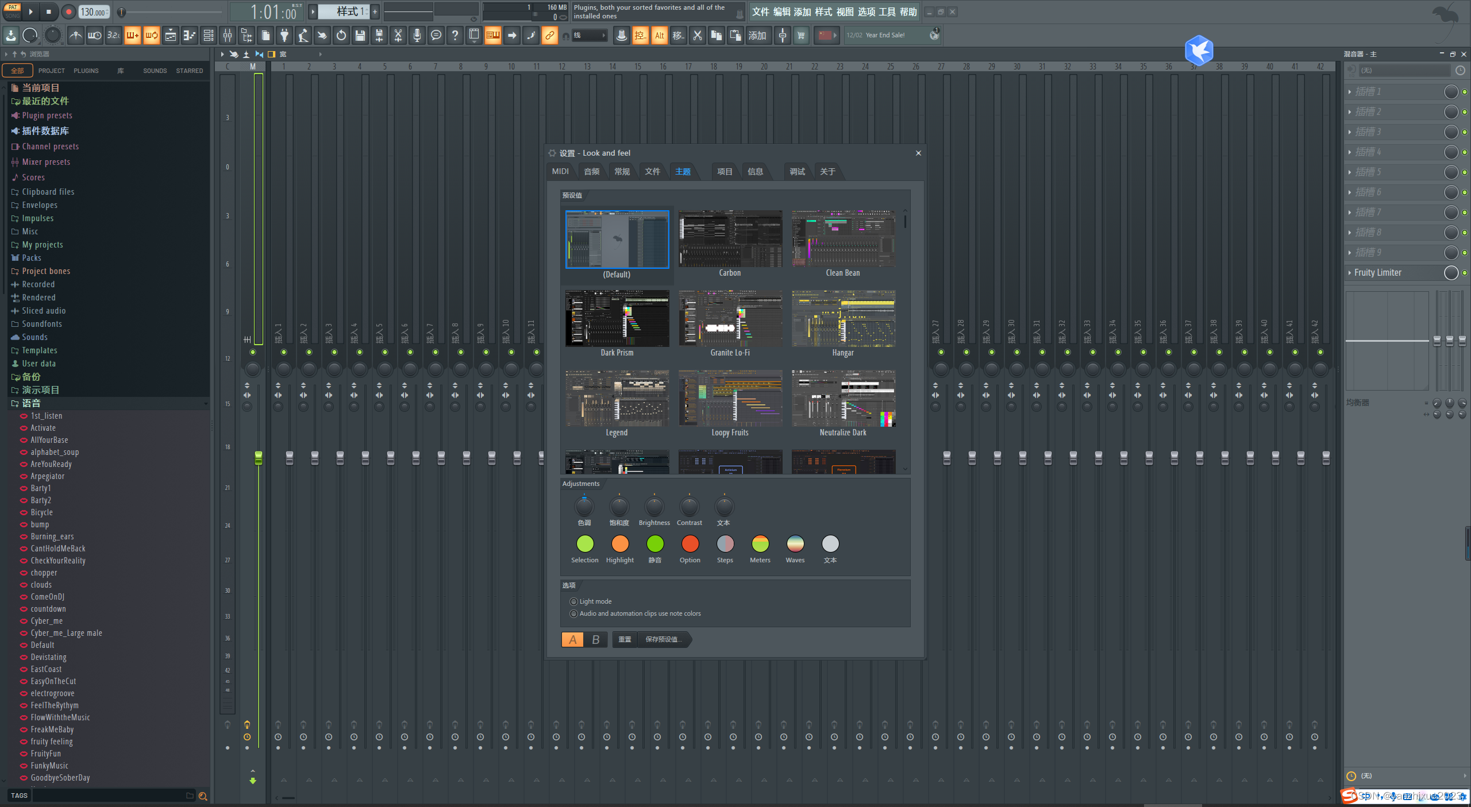1471x807 pixels.
Task: Click the Alt button in toolbar
Action: pos(660,35)
